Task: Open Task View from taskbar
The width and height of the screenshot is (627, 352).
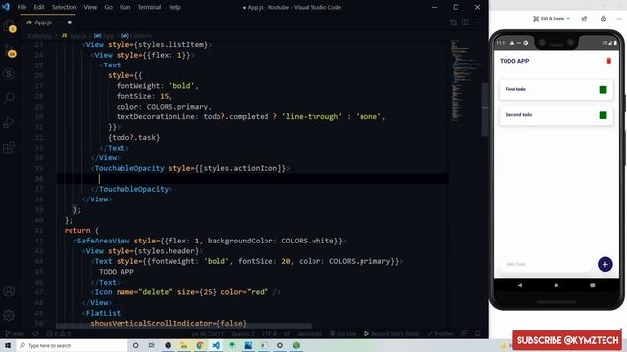Action: (x=152, y=345)
